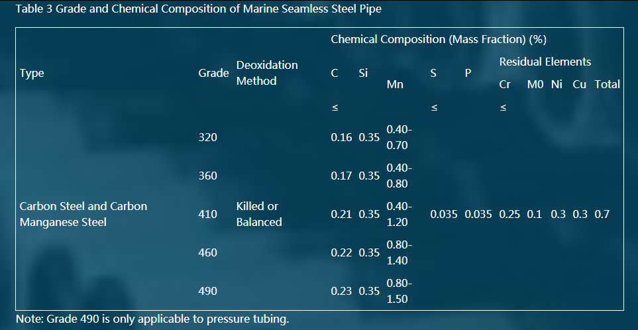Click the Grade column header
The image size is (638, 330).
pos(213,74)
